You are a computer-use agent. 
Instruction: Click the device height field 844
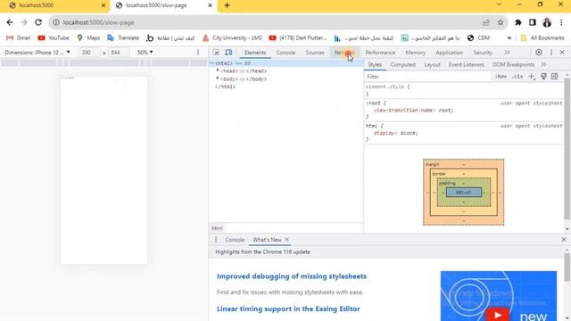[119, 53]
